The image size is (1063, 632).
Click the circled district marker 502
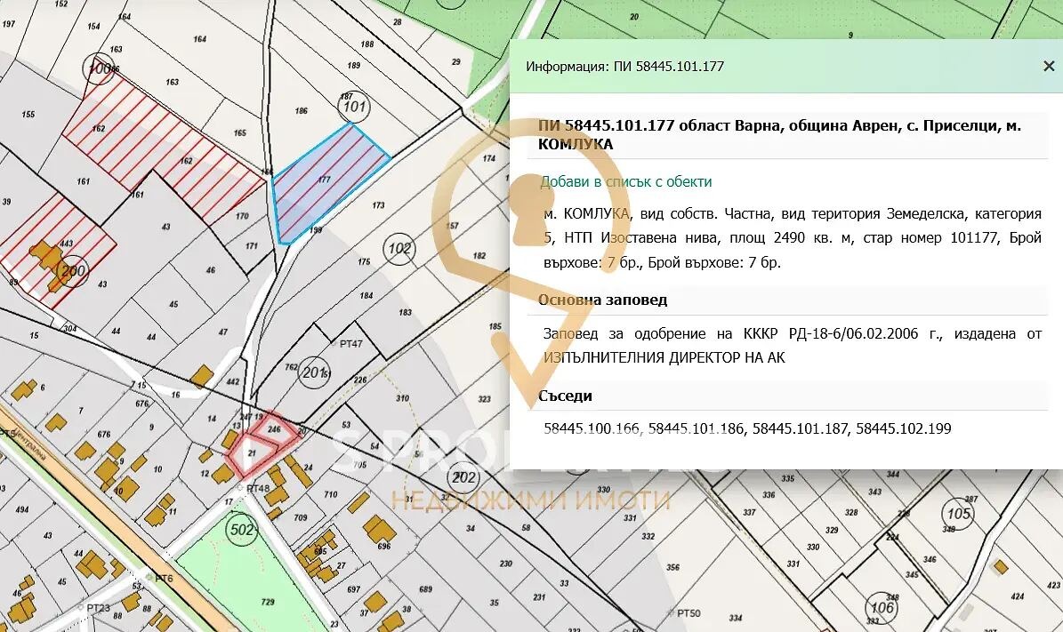pos(241,532)
